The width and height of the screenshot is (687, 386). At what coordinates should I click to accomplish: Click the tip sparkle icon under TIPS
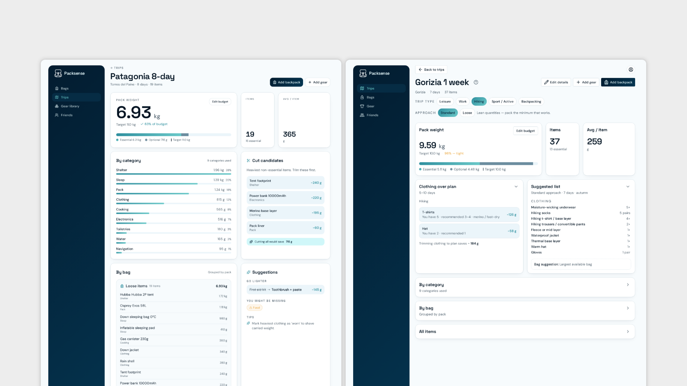coord(248,323)
